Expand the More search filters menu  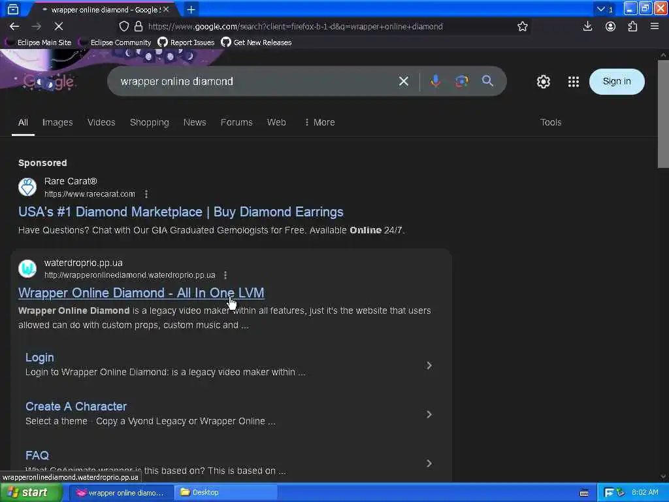pos(319,122)
